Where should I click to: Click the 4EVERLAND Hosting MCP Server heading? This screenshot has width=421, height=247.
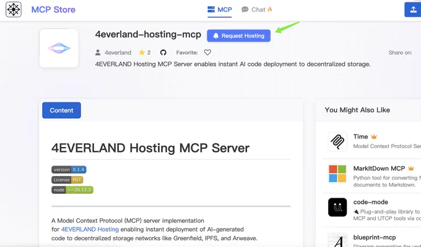click(150, 148)
